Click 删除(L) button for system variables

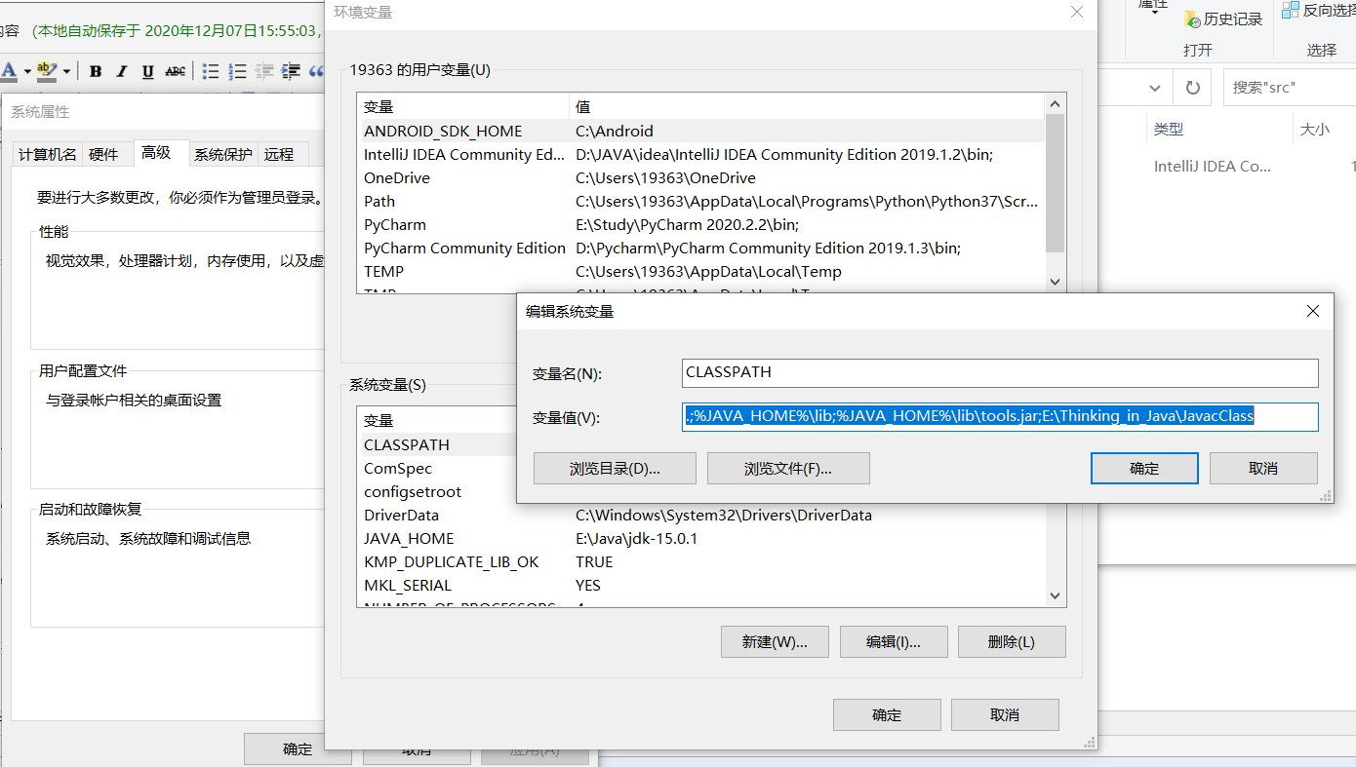pyautogui.click(x=1012, y=642)
